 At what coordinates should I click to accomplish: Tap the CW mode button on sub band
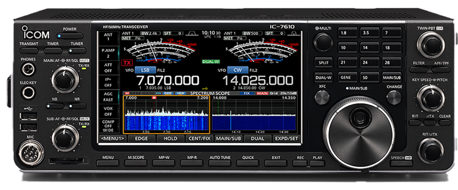pyautogui.click(x=237, y=70)
